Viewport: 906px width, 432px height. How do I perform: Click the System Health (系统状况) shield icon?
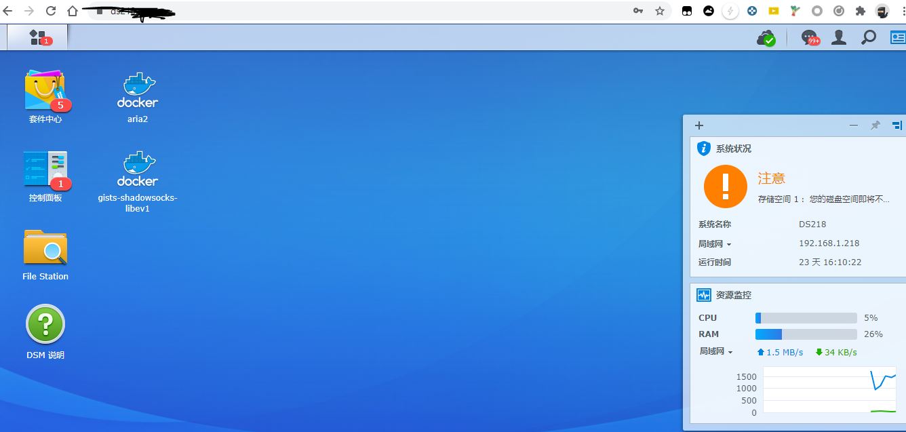(704, 149)
